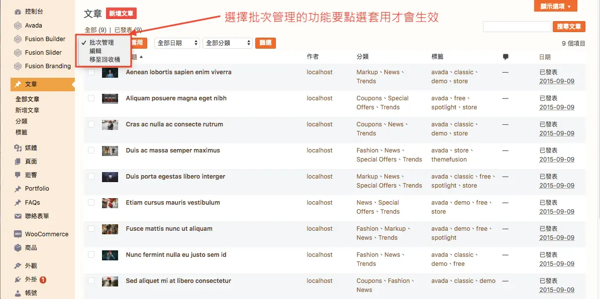Open Fusion Builder icon in sidebar
This screenshot has width=600, height=299.
(18, 39)
